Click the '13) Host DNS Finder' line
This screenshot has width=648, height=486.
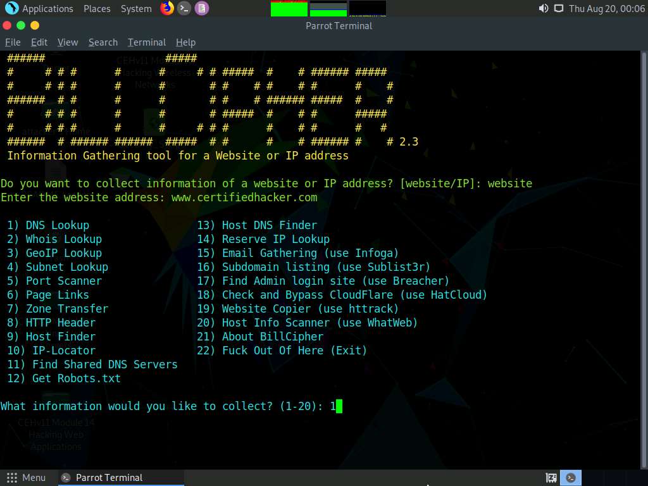coord(257,225)
